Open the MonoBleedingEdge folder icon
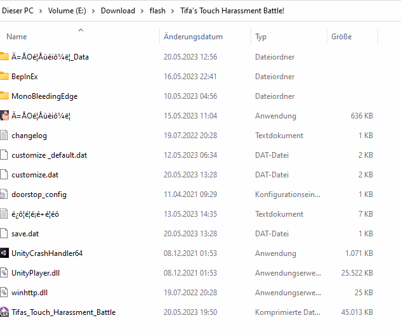Viewport: 401px width, 332px height. (4, 96)
